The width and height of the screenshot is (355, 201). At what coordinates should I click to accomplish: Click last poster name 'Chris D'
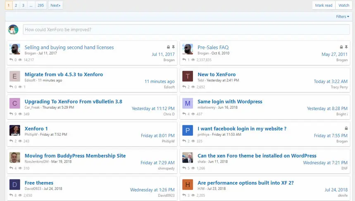coord(169,114)
